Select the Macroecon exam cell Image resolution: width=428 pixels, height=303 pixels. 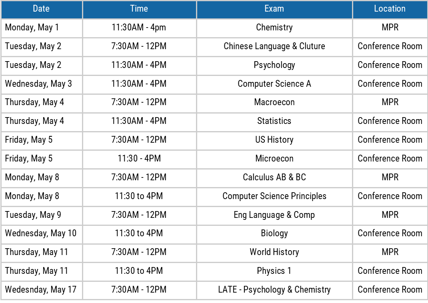tap(274, 102)
